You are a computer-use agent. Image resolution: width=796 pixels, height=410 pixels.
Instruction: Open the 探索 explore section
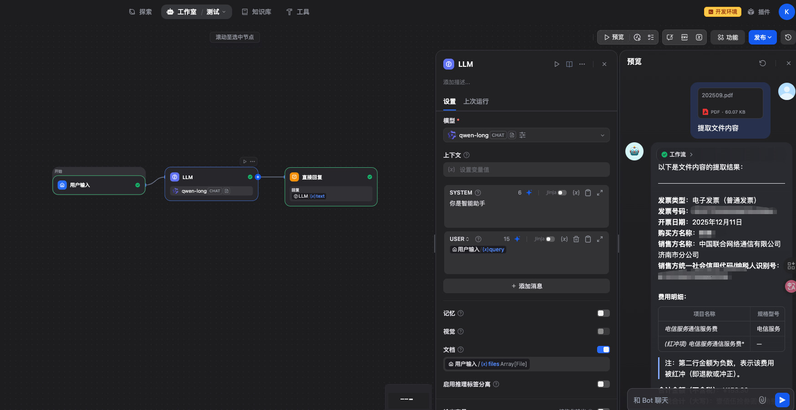[x=141, y=12]
